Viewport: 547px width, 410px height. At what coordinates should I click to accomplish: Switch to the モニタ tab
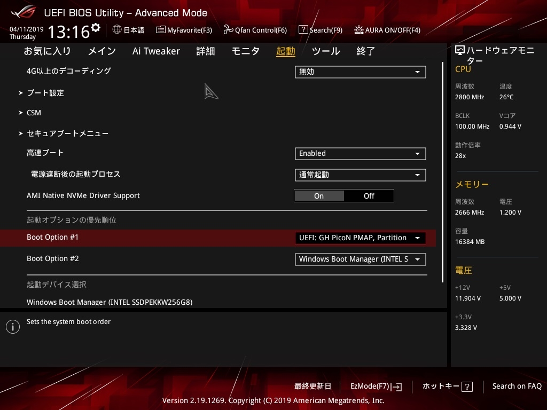pyautogui.click(x=246, y=51)
